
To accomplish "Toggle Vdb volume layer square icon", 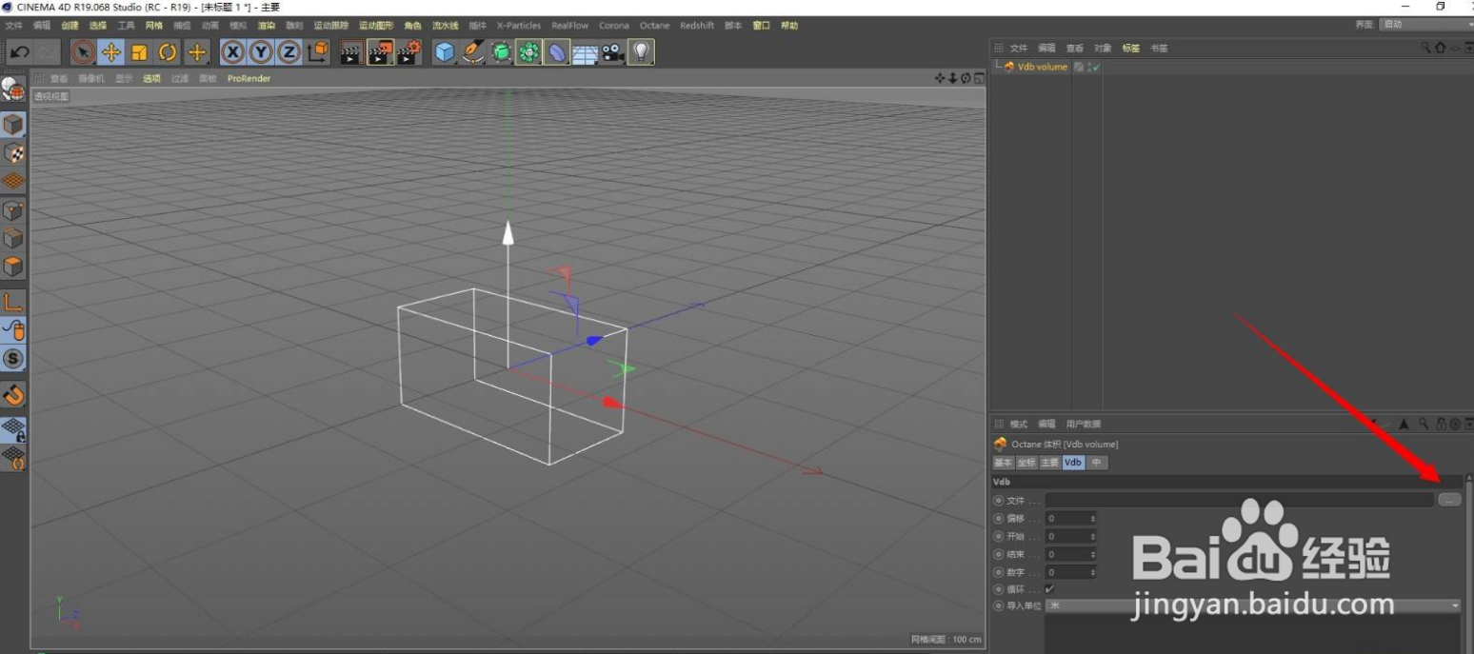I will [x=1078, y=68].
